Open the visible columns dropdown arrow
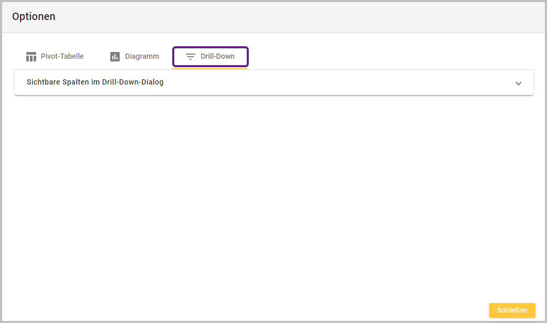Image resolution: width=547 pixels, height=323 pixels. click(519, 83)
